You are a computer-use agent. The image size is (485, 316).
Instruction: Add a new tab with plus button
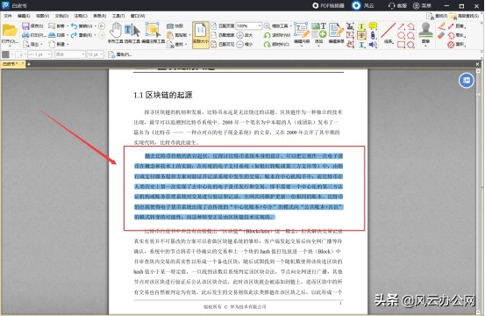click(x=28, y=64)
